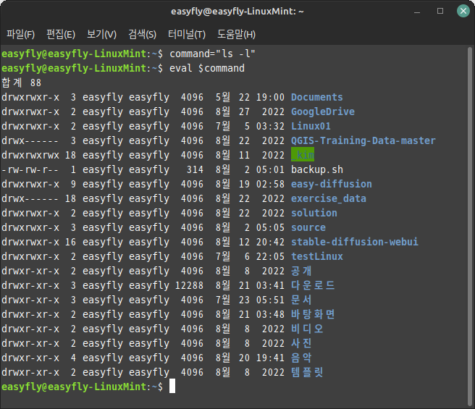Click the GoogleDrive directory name
This screenshot has width=475, height=409.
click(x=323, y=111)
